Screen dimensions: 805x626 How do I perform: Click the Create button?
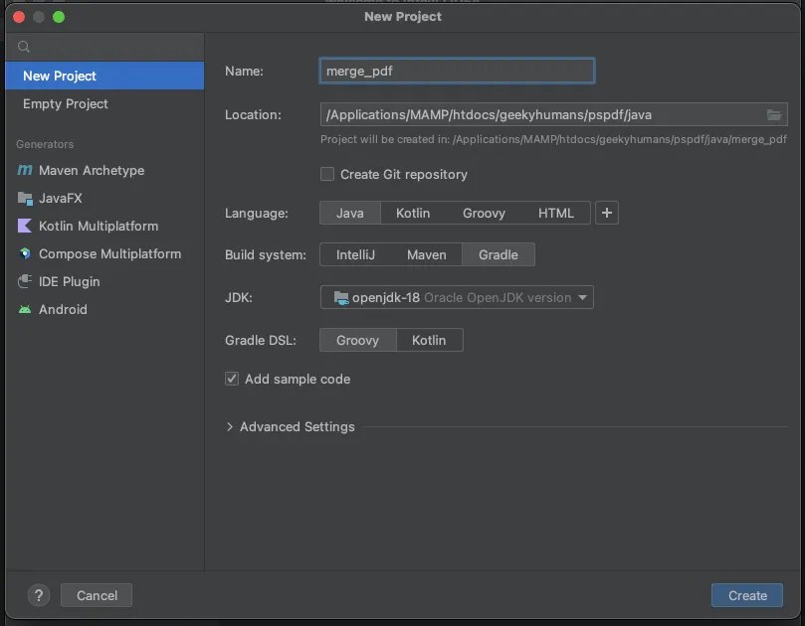tap(747, 596)
